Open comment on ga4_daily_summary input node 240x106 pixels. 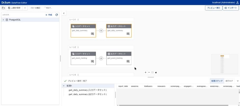tap(92, 34)
